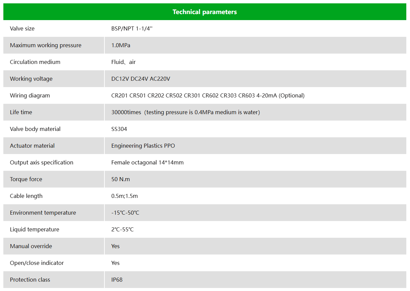
Task: Select the Open/close indicator label
Action: [x=37, y=263]
